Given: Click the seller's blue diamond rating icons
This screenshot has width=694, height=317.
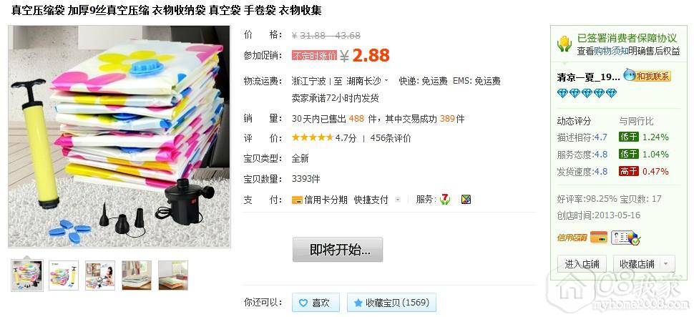Looking at the screenshot, I should pyautogui.click(x=587, y=93).
